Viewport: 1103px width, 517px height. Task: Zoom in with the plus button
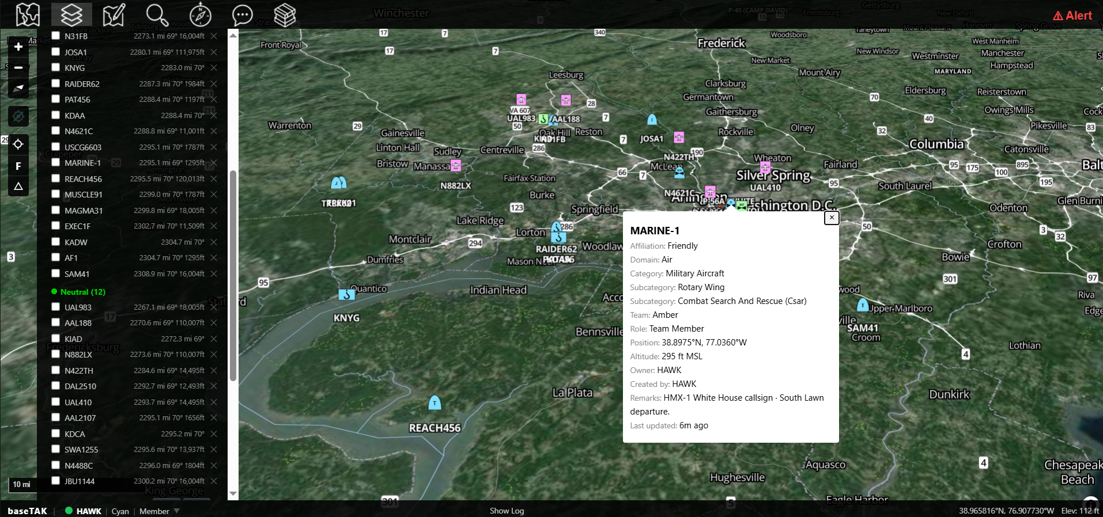click(18, 47)
